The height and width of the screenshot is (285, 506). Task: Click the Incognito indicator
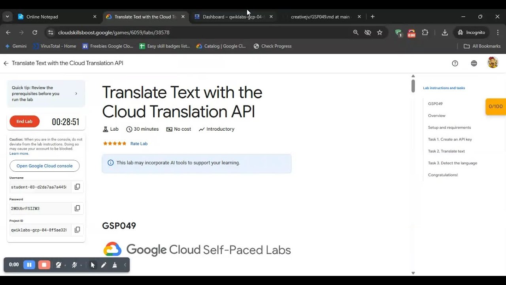coord(471,32)
